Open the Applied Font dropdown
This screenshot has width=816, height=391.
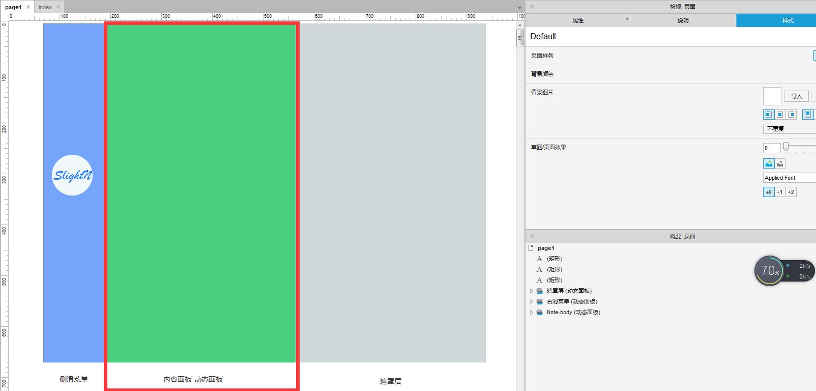pyautogui.click(x=790, y=178)
